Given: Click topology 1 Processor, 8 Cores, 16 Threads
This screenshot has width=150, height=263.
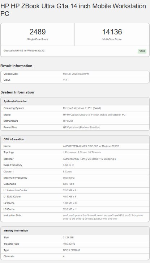Looking at the screenshot, I should click(x=82, y=153).
